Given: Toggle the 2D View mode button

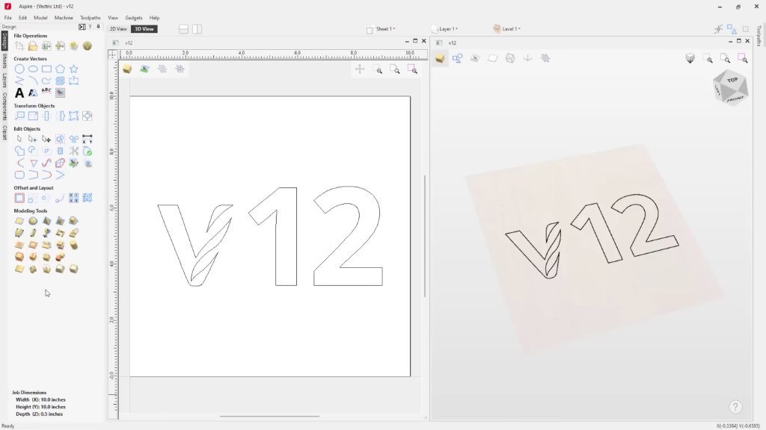Looking at the screenshot, I should coord(118,29).
